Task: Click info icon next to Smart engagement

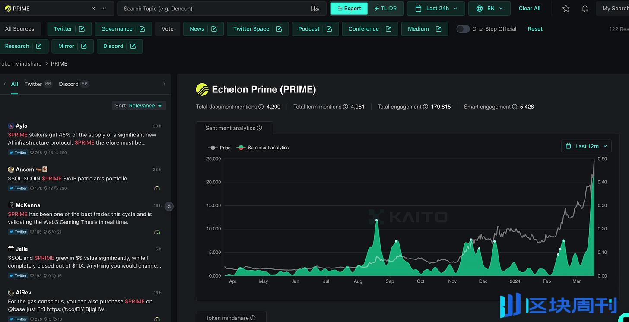Action: [x=515, y=107]
